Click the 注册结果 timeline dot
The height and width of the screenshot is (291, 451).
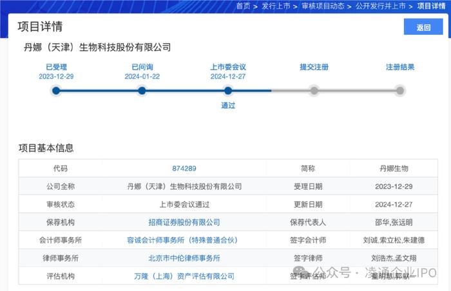click(x=400, y=91)
